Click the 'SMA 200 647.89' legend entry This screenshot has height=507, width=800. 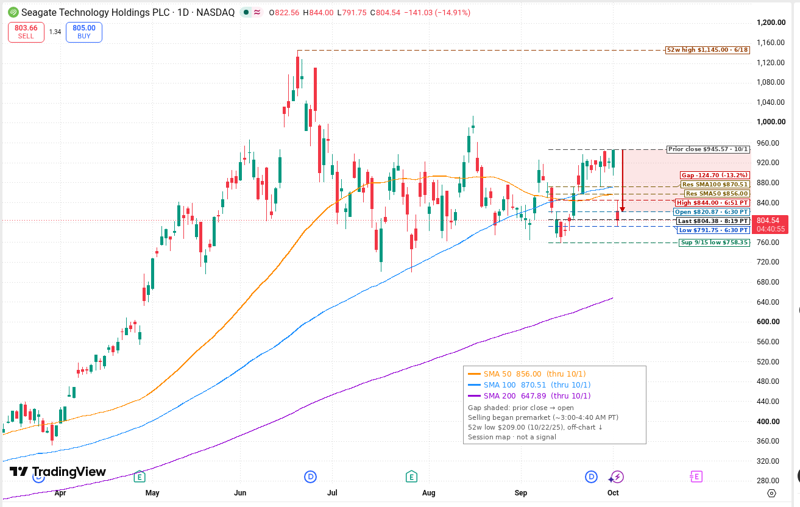[529, 395]
